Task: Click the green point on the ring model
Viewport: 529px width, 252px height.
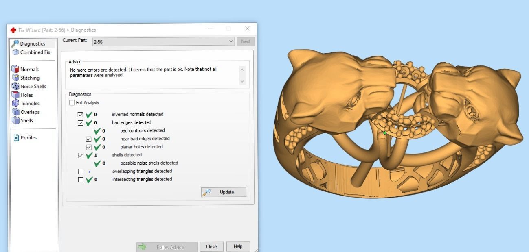Action: [x=385, y=133]
